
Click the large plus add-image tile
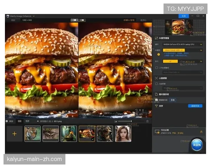click(x=14, y=134)
